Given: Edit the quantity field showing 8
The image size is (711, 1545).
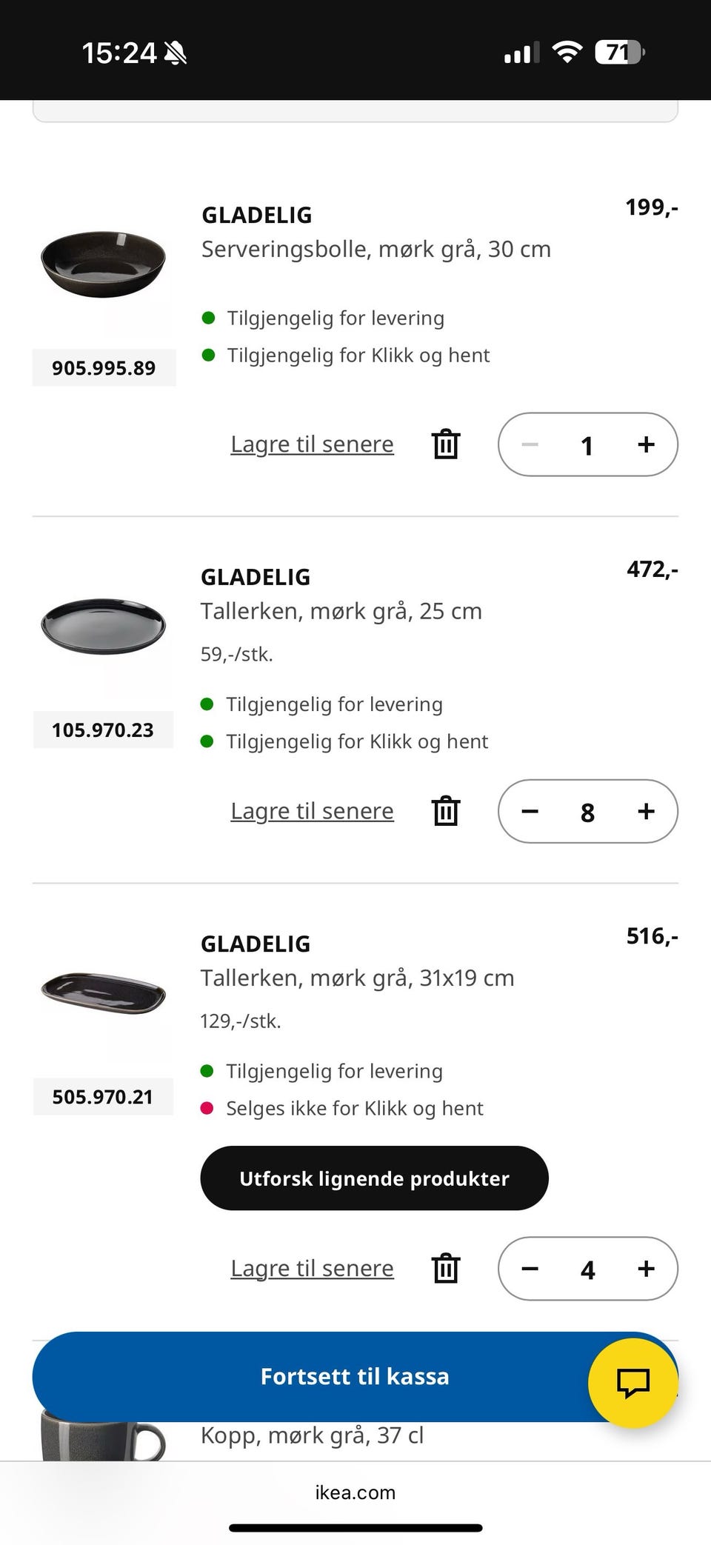Looking at the screenshot, I should click(x=587, y=812).
